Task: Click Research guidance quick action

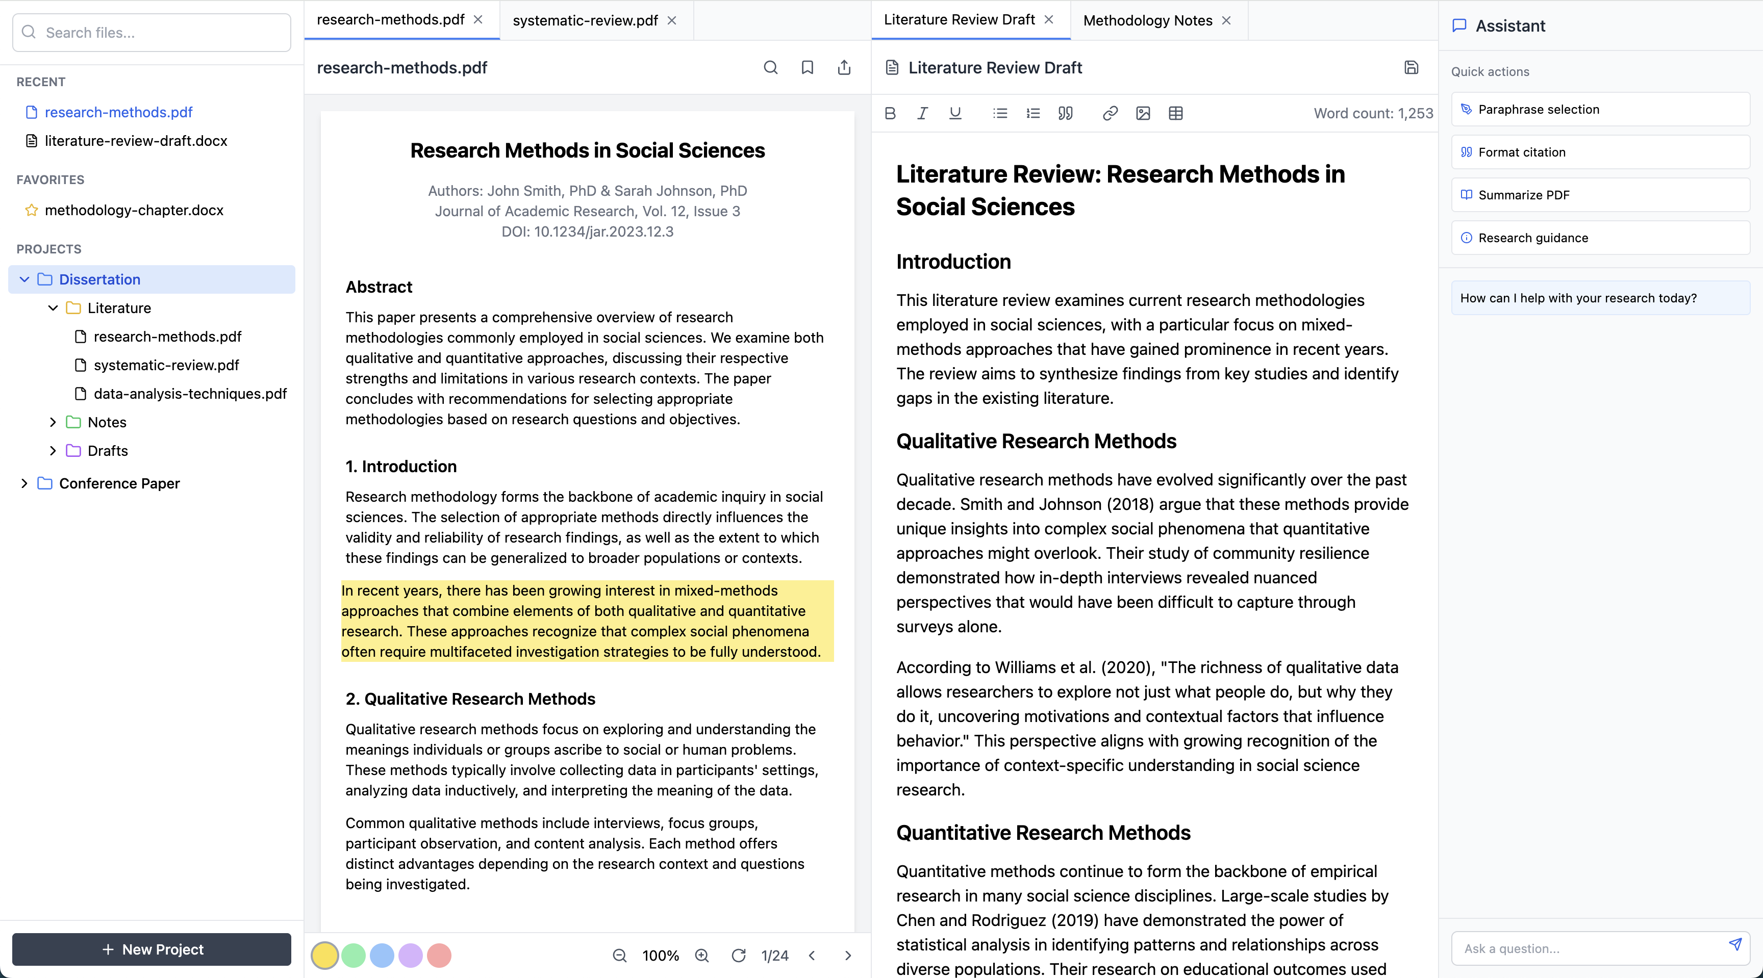Action: pyautogui.click(x=1600, y=237)
